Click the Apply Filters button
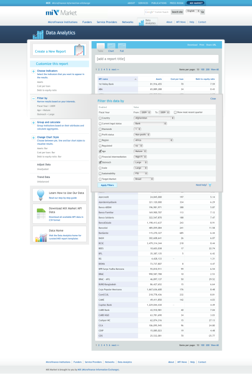The height and width of the screenshot is (377, 252). click(x=108, y=185)
